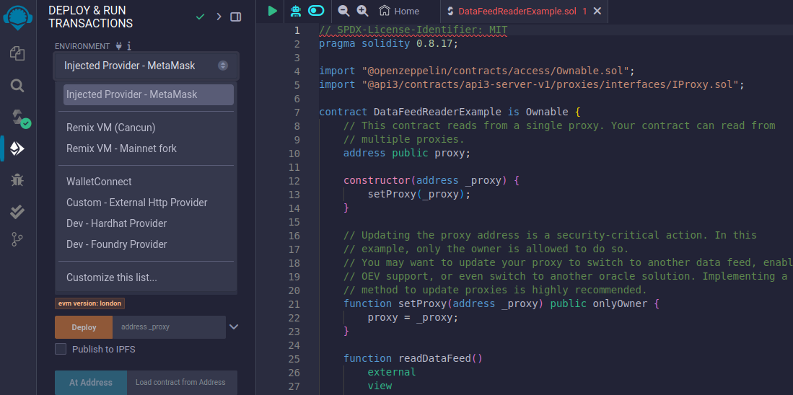Expand the Environment dropdown selector
The height and width of the screenshot is (395, 793).
145,66
